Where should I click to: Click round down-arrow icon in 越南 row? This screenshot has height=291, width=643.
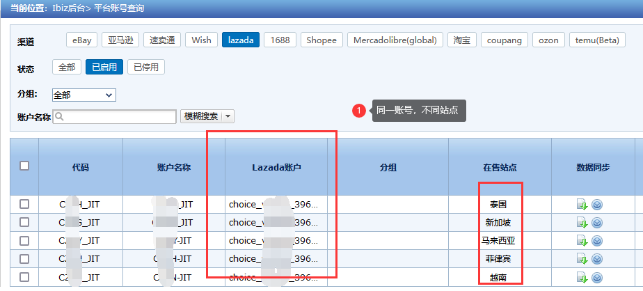(x=597, y=278)
